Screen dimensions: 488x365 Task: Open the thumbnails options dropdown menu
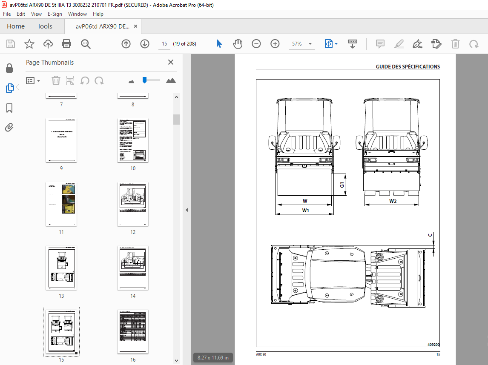tap(33, 81)
